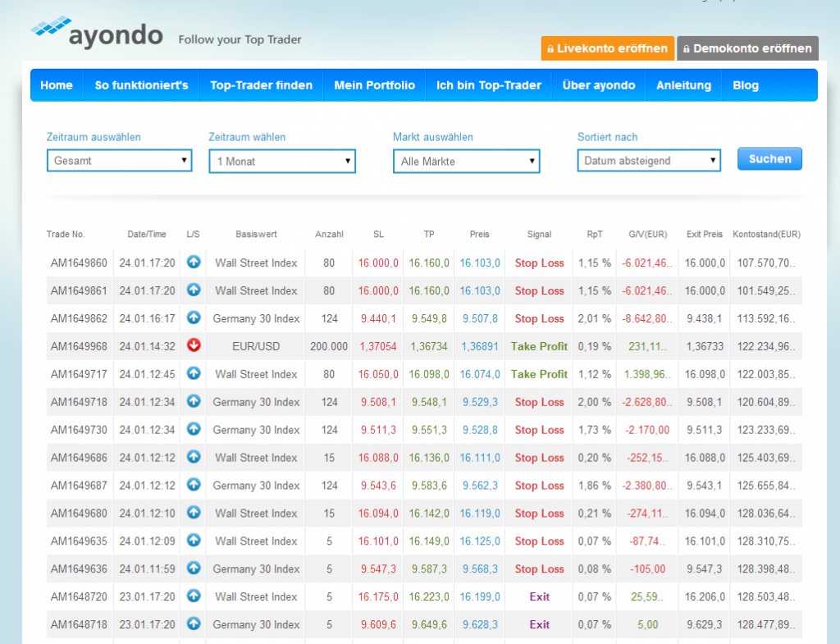Open the Top-Trader finden menu item
Viewport: 840px width, 644px height.
point(261,85)
